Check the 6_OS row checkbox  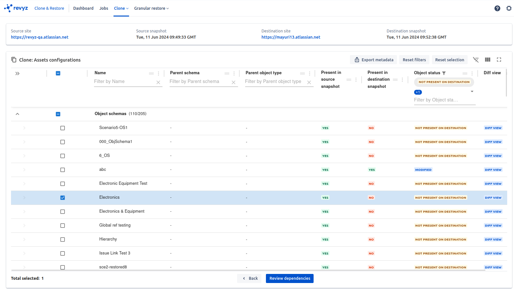point(63,156)
